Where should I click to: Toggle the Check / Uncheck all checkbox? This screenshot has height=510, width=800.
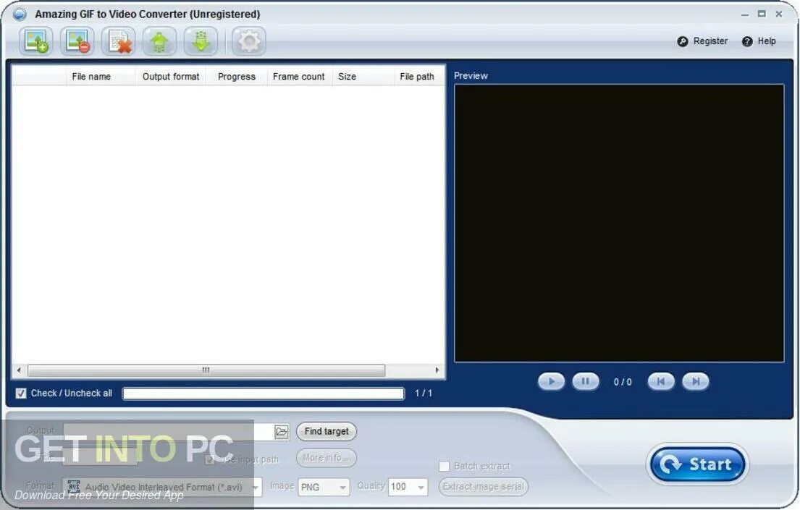[21, 394]
